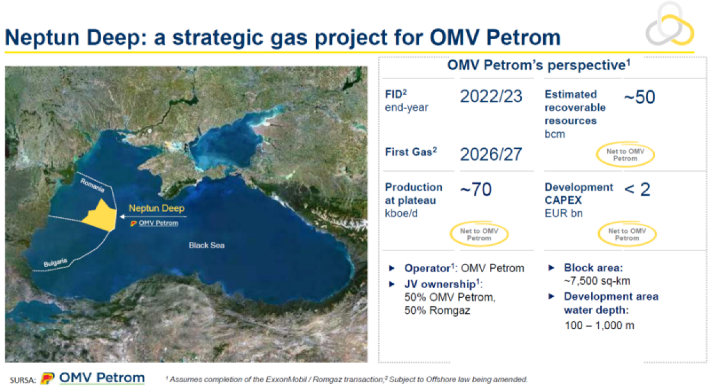Viewport: 710px width, 391px height.
Task: Click the Net to OMV Petrom badge under CAPEX
Action: tap(627, 234)
